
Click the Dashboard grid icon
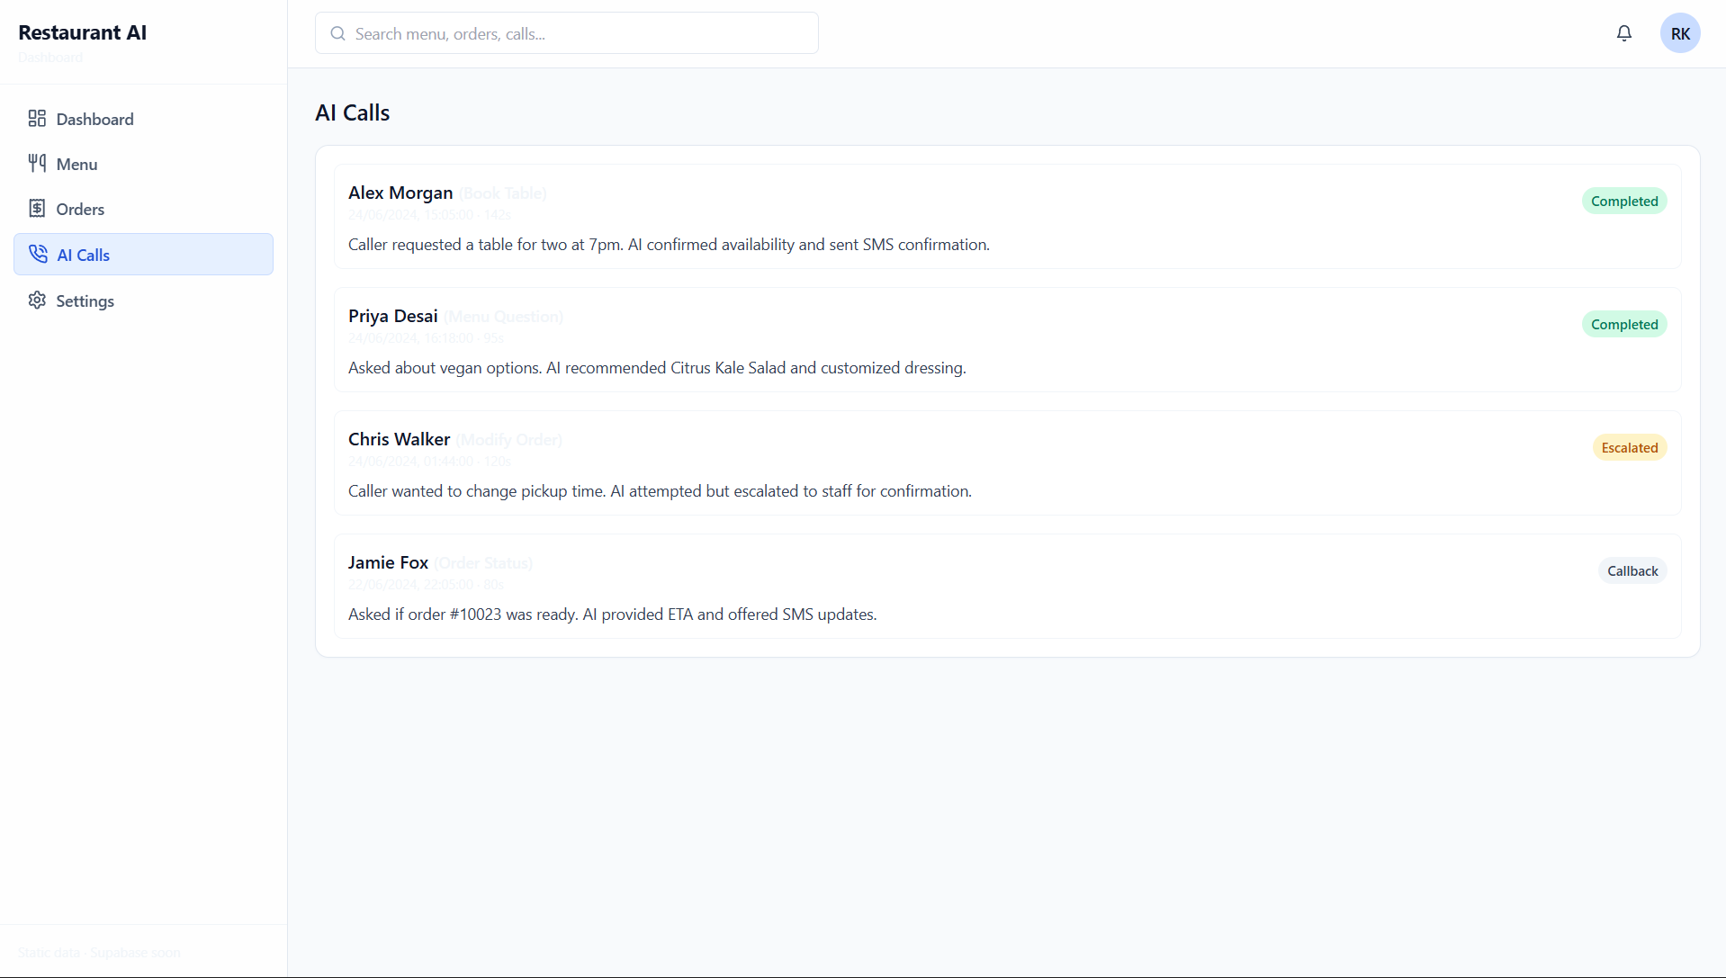37,119
